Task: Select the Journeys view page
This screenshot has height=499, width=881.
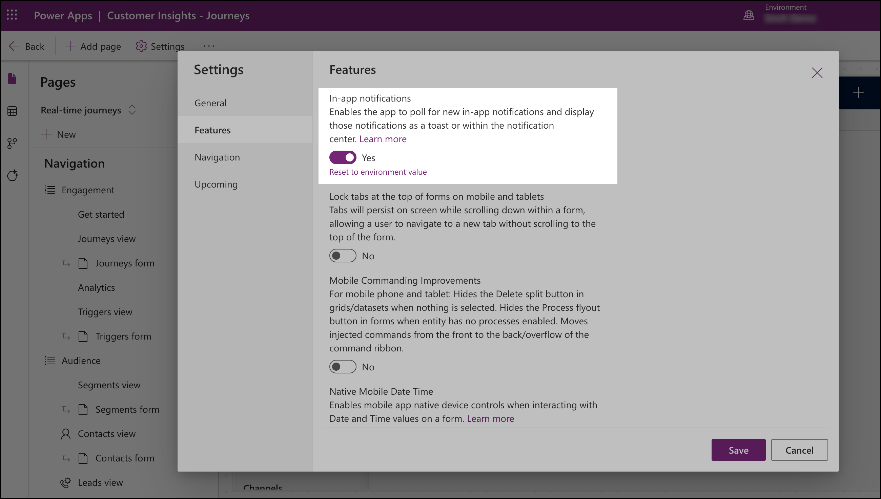Action: click(107, 239)
